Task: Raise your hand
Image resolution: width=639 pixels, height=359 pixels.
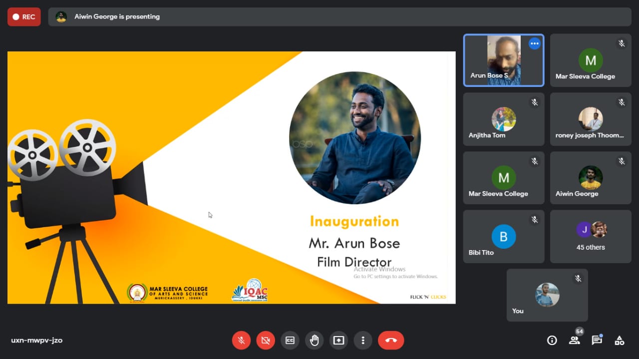Action: tap(315, 341)
